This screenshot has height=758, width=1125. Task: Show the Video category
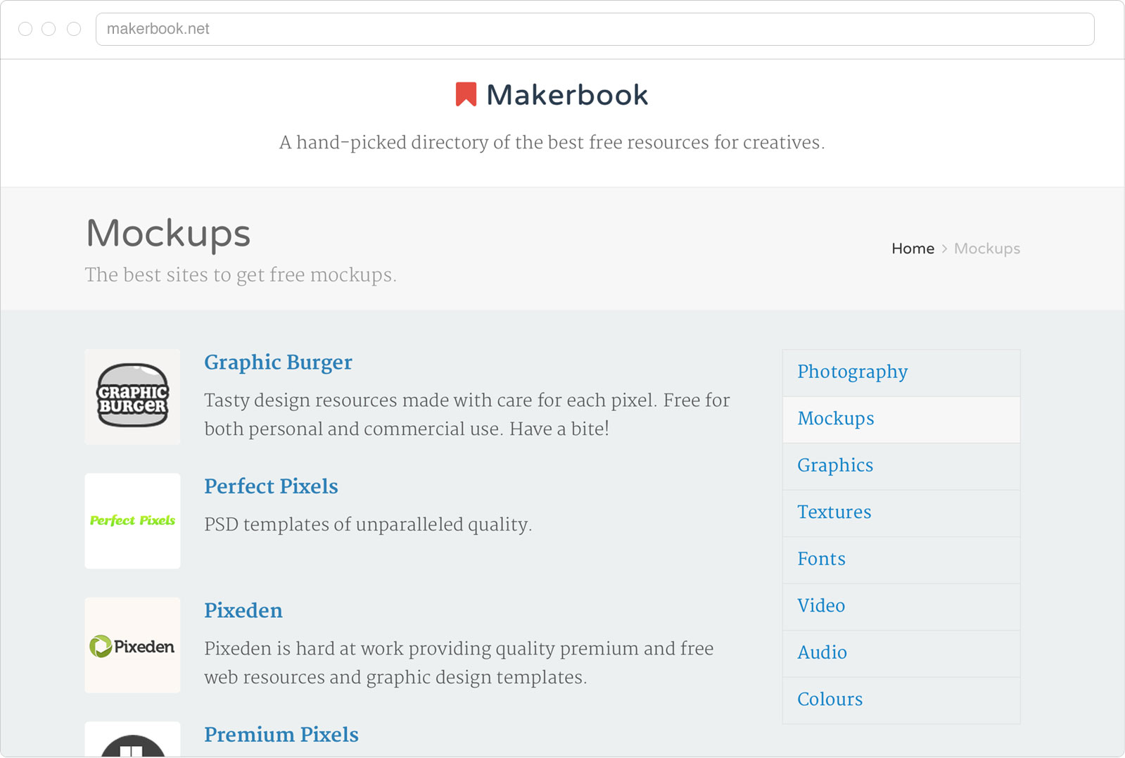[821, 606]
